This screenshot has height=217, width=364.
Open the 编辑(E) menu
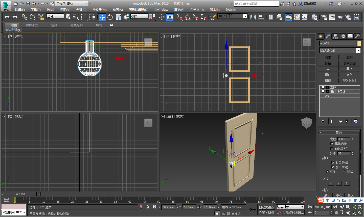click(20, 10)
